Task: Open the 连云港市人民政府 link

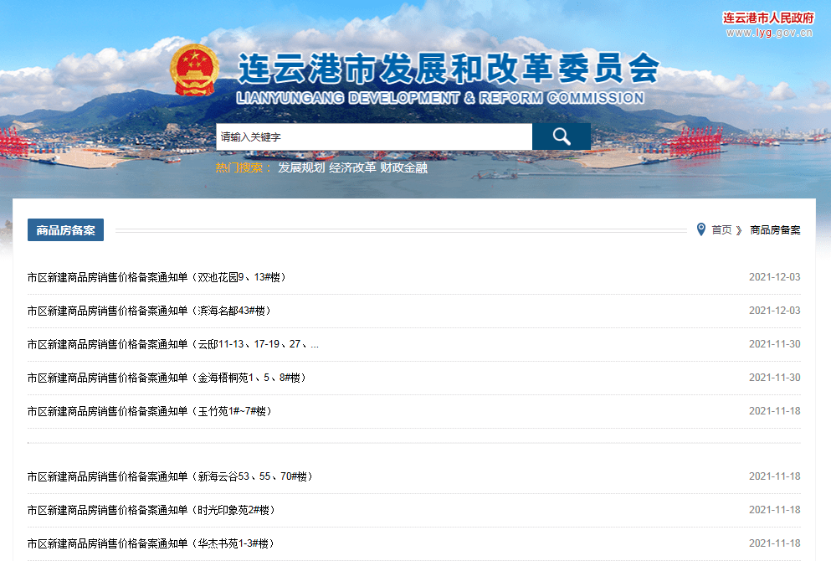Action: click(768, 18)
